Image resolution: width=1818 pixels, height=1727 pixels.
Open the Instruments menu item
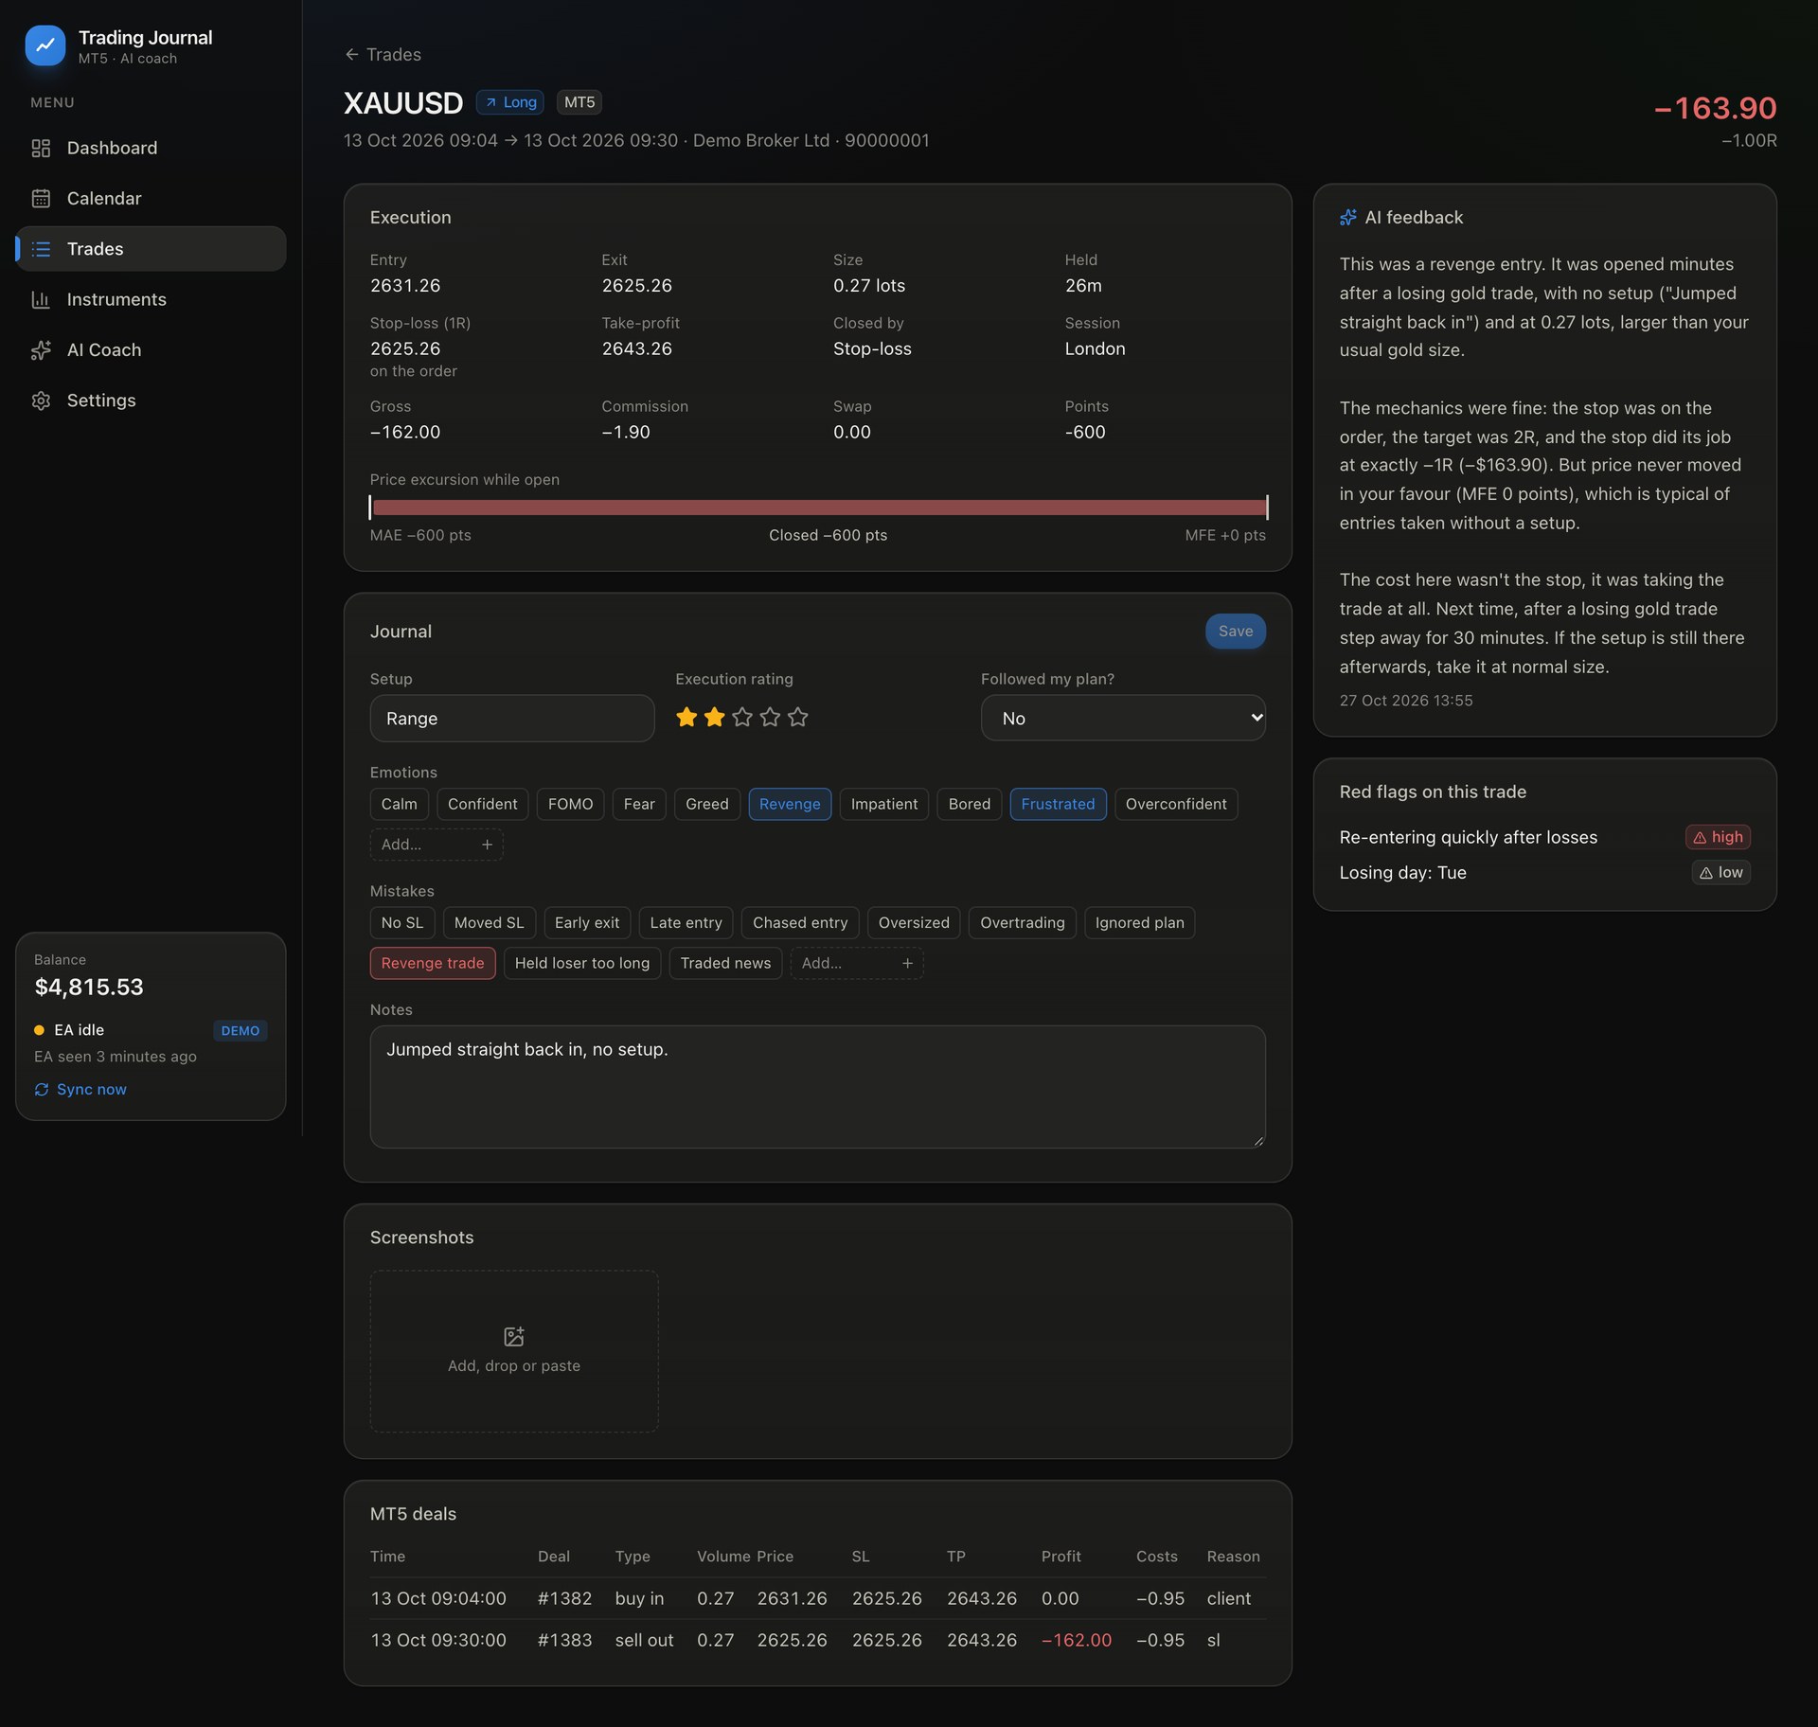(151, 299)
